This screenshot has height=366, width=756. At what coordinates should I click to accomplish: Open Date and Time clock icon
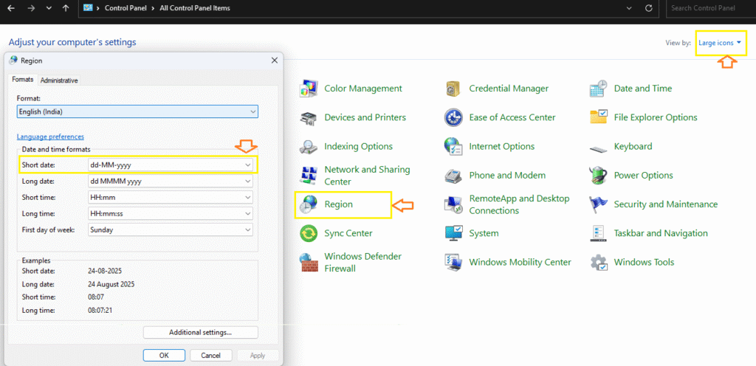(598, 89)
